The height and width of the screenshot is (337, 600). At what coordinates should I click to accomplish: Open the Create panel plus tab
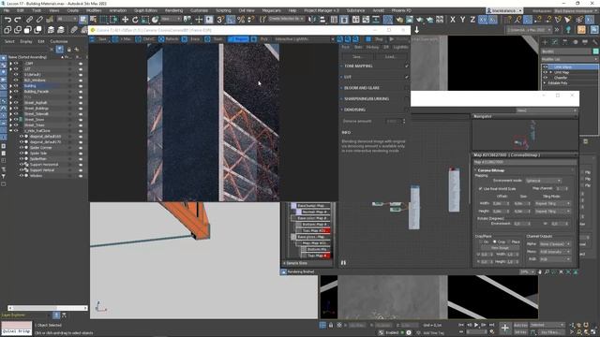tap(545, 42)
